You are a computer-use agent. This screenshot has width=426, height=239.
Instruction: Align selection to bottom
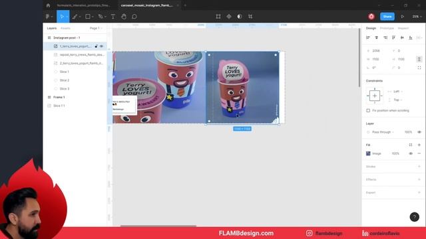pos(411,38)
